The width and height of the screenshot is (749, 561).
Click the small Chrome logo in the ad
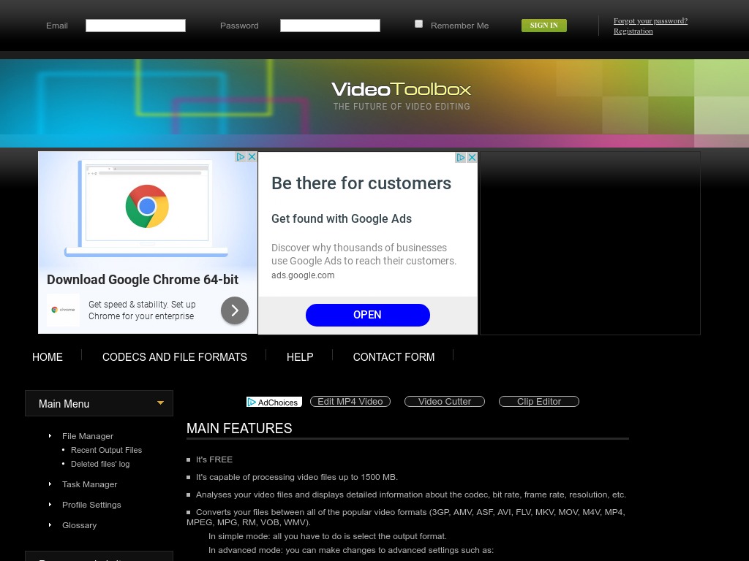63,310
